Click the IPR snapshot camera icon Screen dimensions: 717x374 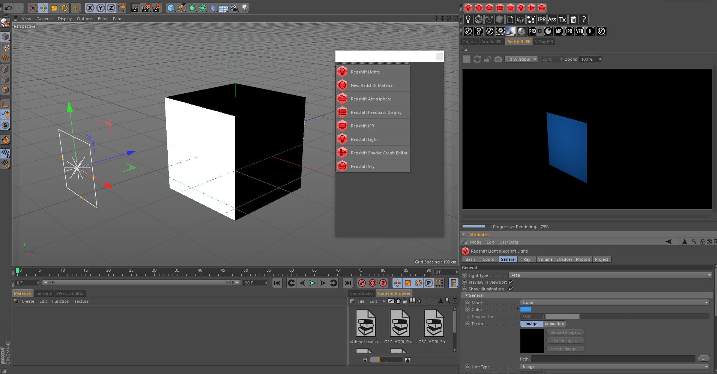[x=498, y=59]
